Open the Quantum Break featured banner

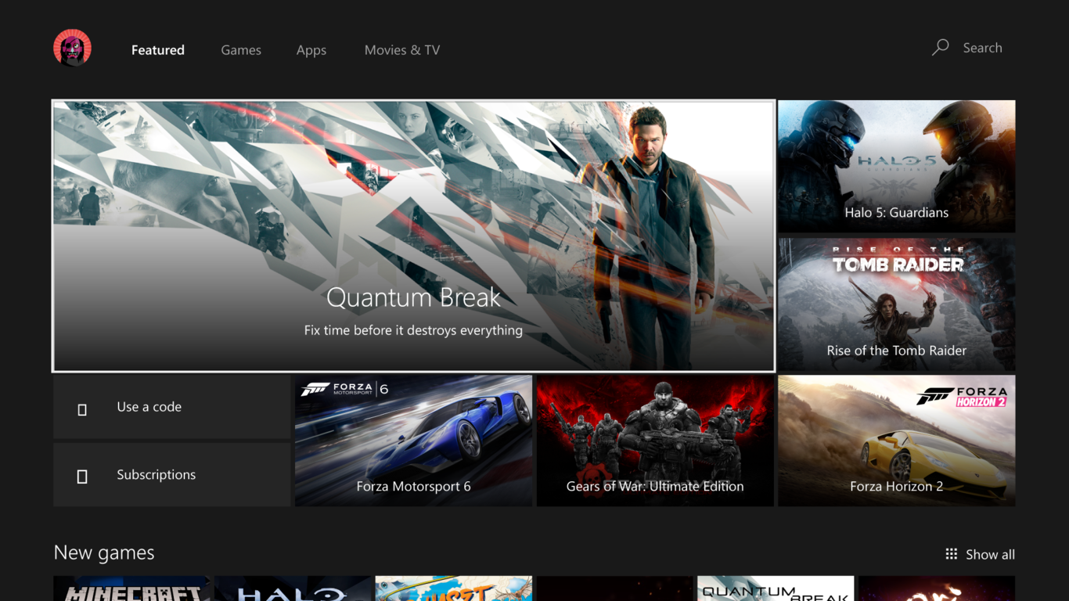[413, 235]
